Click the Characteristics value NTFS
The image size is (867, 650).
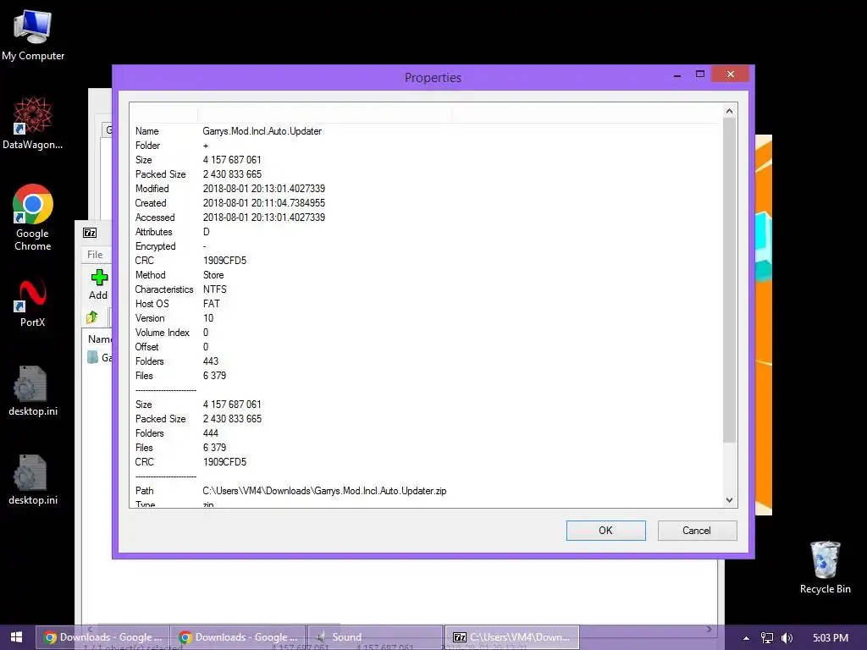pos(214,289)
